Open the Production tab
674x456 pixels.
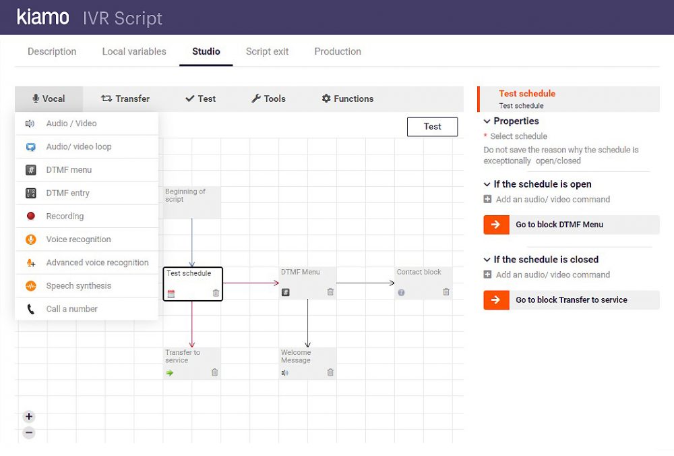click(338, 52)
